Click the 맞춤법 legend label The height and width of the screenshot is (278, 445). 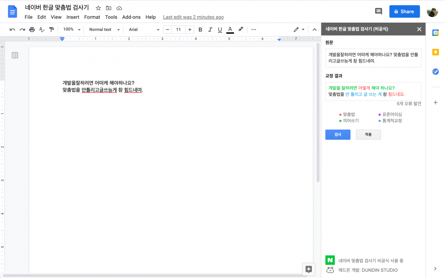coord(349,115)
